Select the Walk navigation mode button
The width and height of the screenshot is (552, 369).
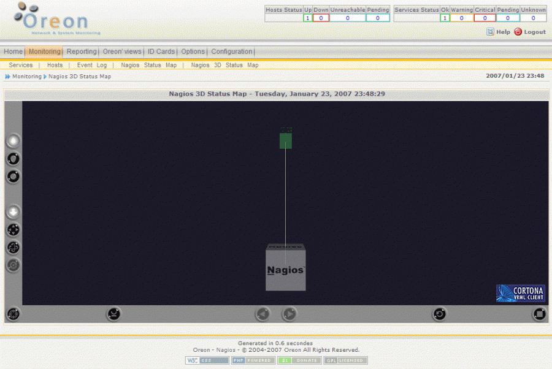13,141
